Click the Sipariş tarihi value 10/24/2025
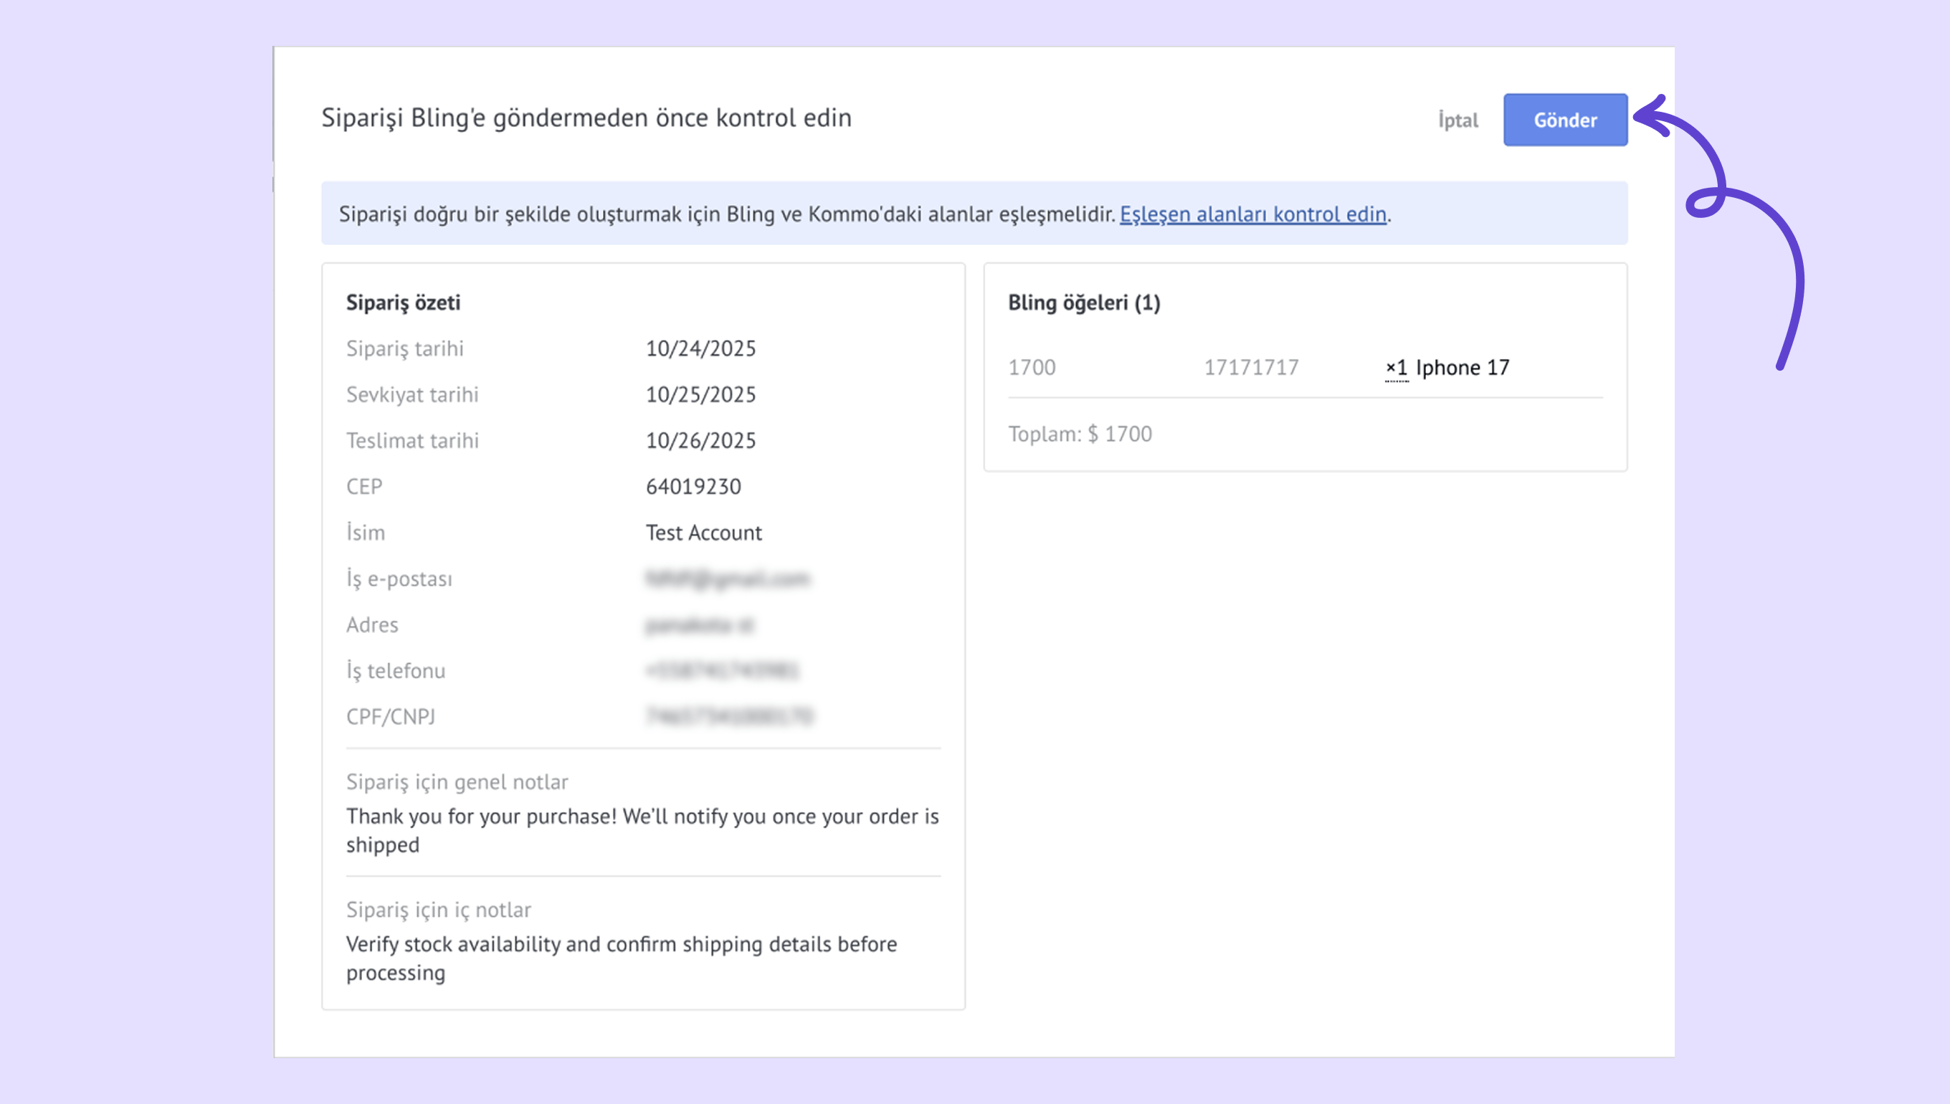 tap(700, 349)
